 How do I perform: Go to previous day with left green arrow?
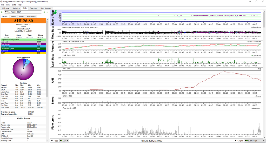coord(2,12)
